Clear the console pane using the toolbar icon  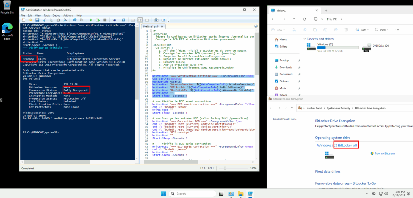tap(65, 20)
